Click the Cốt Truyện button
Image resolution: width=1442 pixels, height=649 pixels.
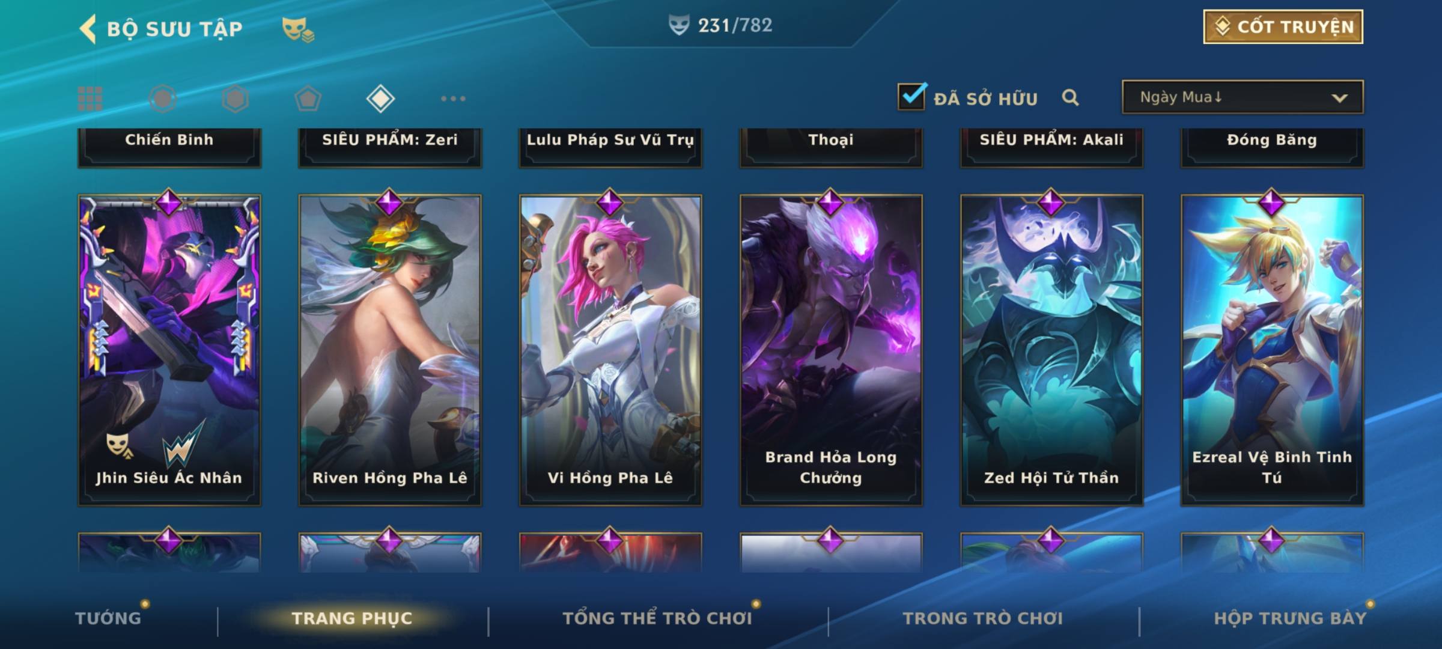coord(1283,27)
